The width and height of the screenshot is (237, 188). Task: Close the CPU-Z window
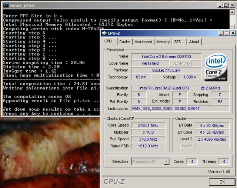[233, 33]
